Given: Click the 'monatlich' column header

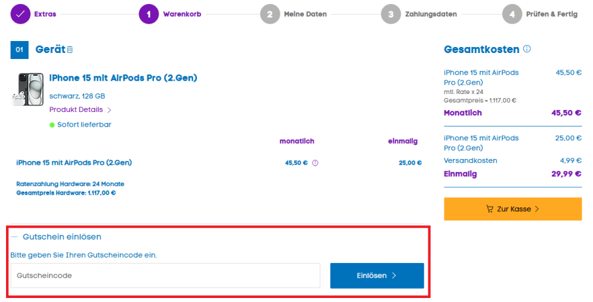Looking at the screenshot, I should pos(297,141).
